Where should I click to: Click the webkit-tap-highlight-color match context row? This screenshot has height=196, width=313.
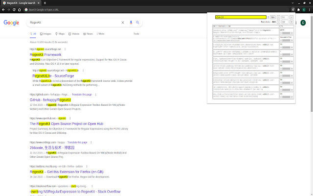pos(246,46)
